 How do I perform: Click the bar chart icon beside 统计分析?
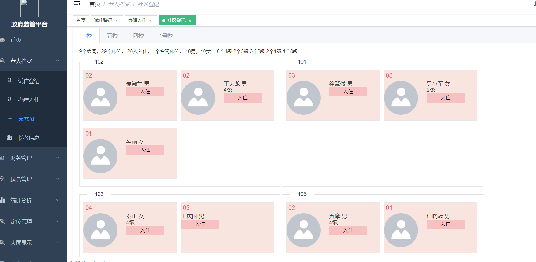[2, 200]
